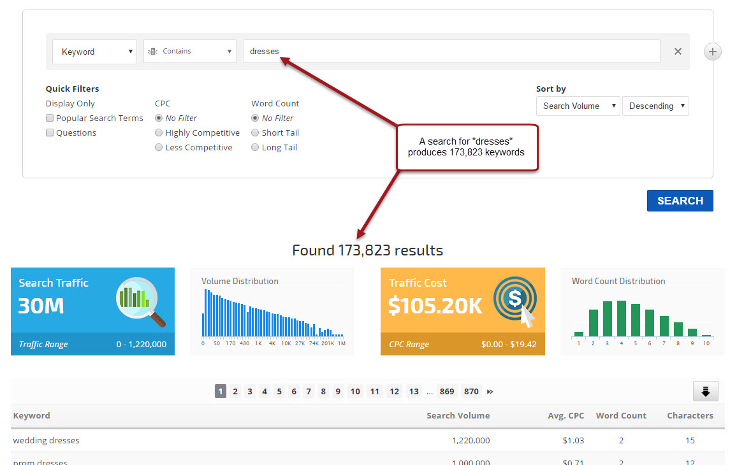The width and height of the screenshot is (737, 465).
Task: Jump to next pages with double-arrow icon
Action: click(490, 392)
